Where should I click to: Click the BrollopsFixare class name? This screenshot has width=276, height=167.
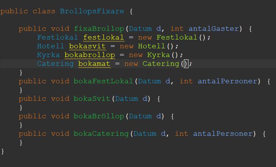(x=92, y=11)
